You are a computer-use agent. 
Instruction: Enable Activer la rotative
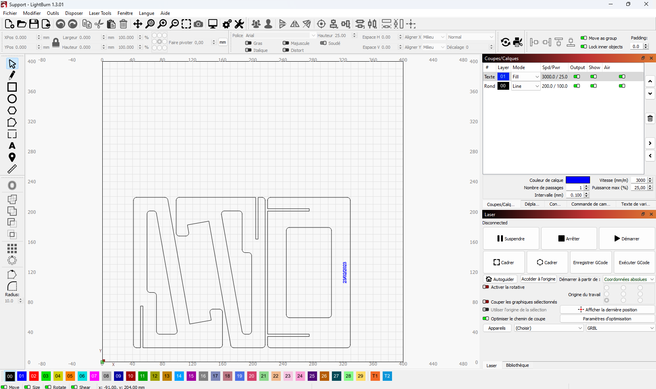pyautogui.click(x=486, y=287)
